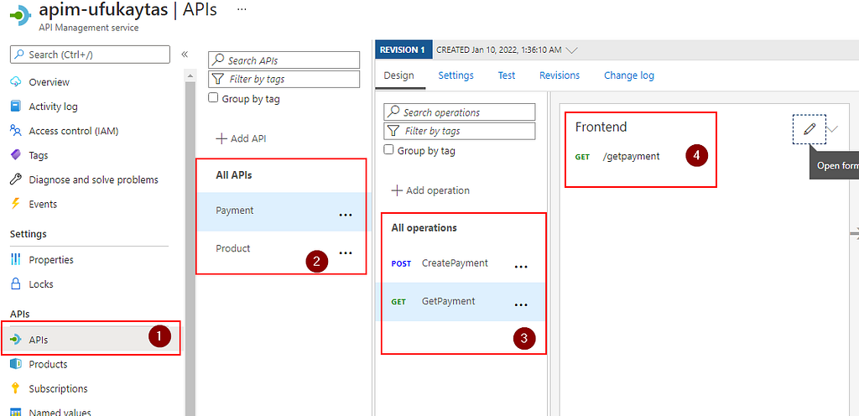Enable Group by tag for operations list
Image resolution: width=859 pixels, height=416 pixels.
point(389,150)
